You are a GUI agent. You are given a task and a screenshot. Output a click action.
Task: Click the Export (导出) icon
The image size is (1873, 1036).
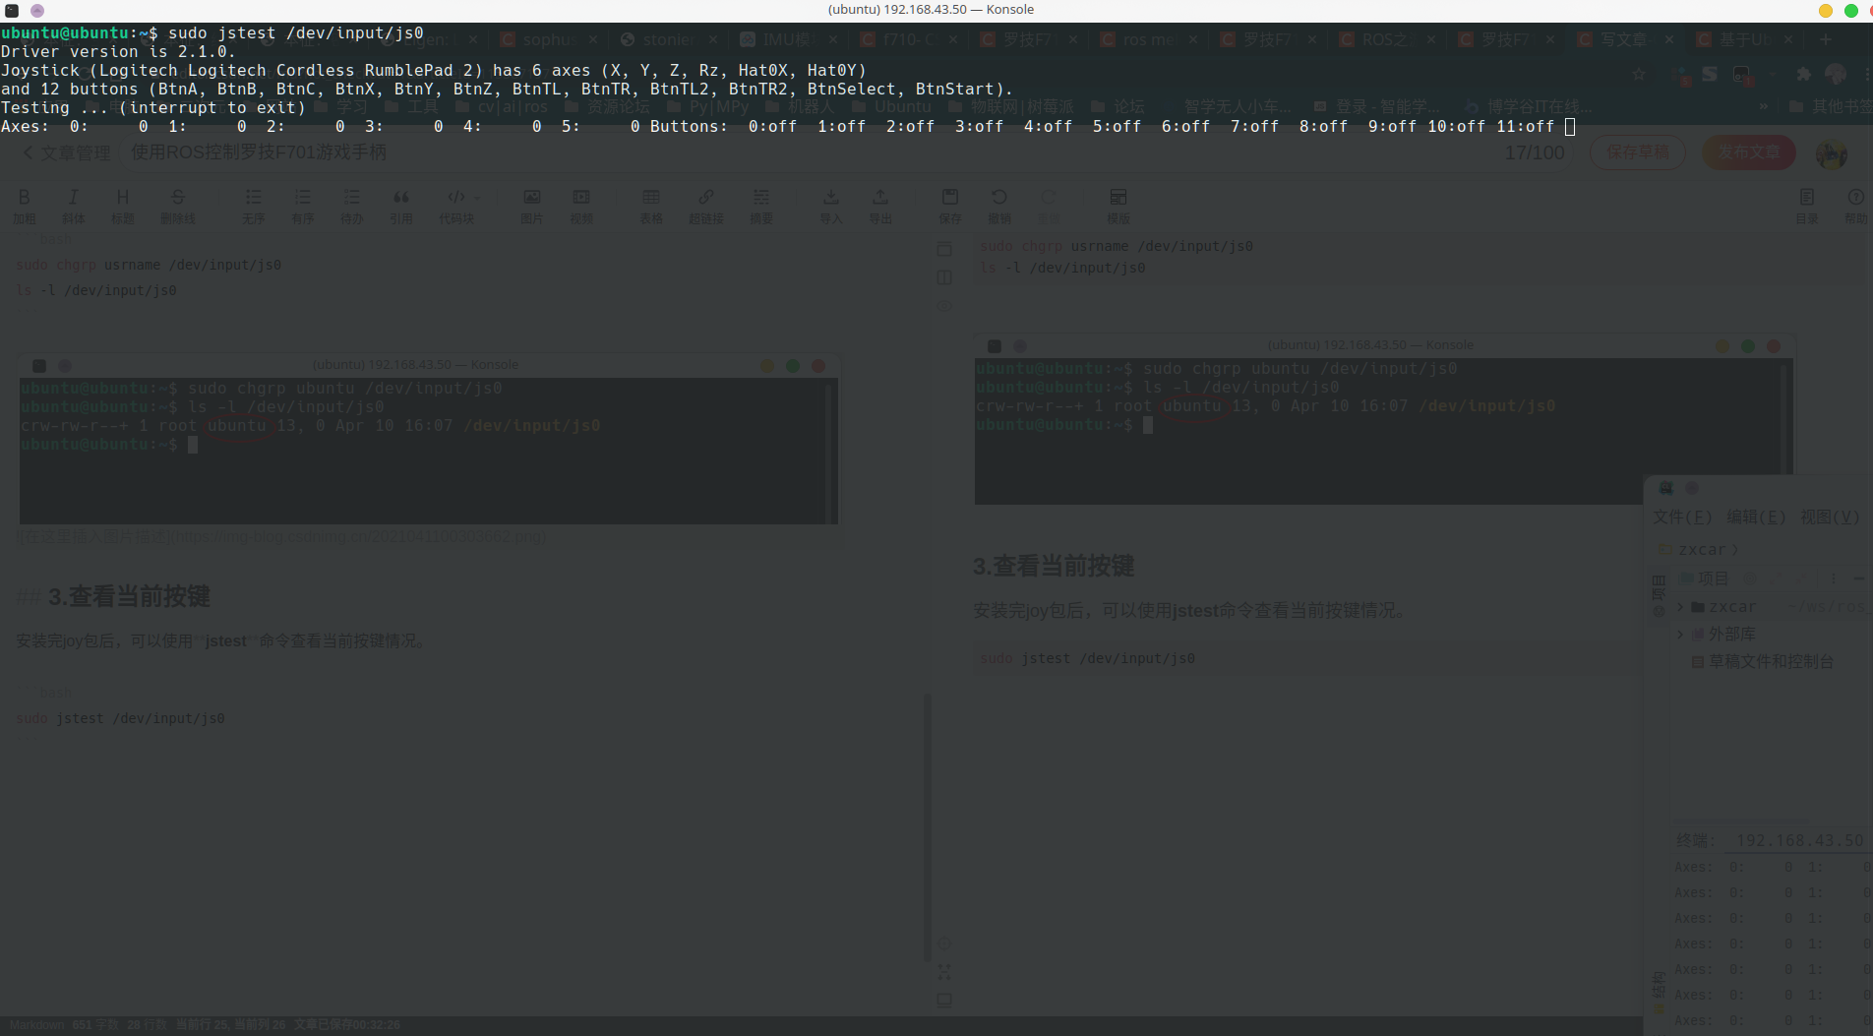coord(880,205)
